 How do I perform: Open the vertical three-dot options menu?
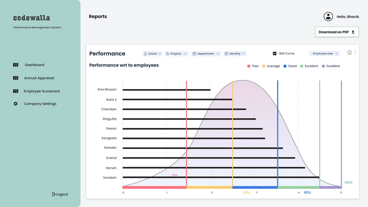355,53
